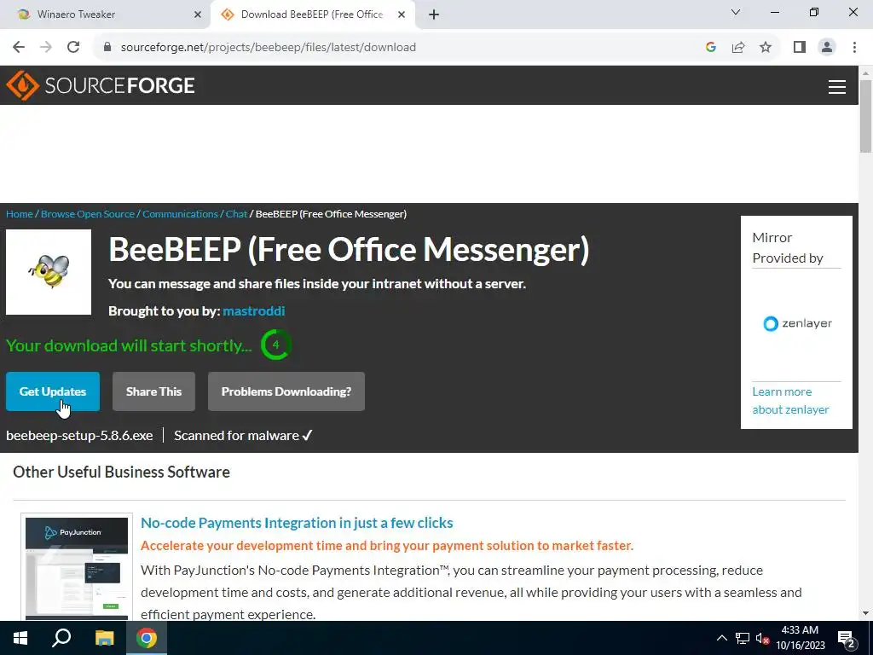The width and height of the screenshot is (873, 655).
Task: Reload the page
Action: coord(73,47)
